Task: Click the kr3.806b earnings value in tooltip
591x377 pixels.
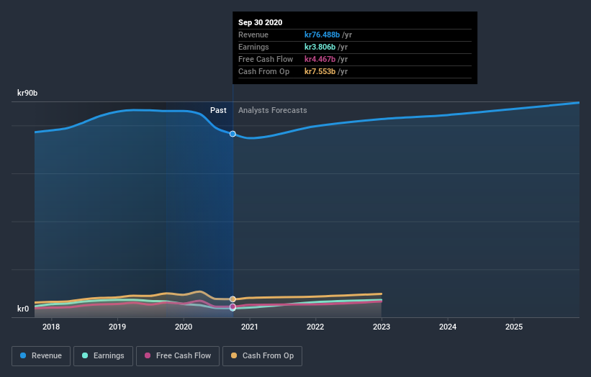Action: pyautogui.click(x=320, y=47)
